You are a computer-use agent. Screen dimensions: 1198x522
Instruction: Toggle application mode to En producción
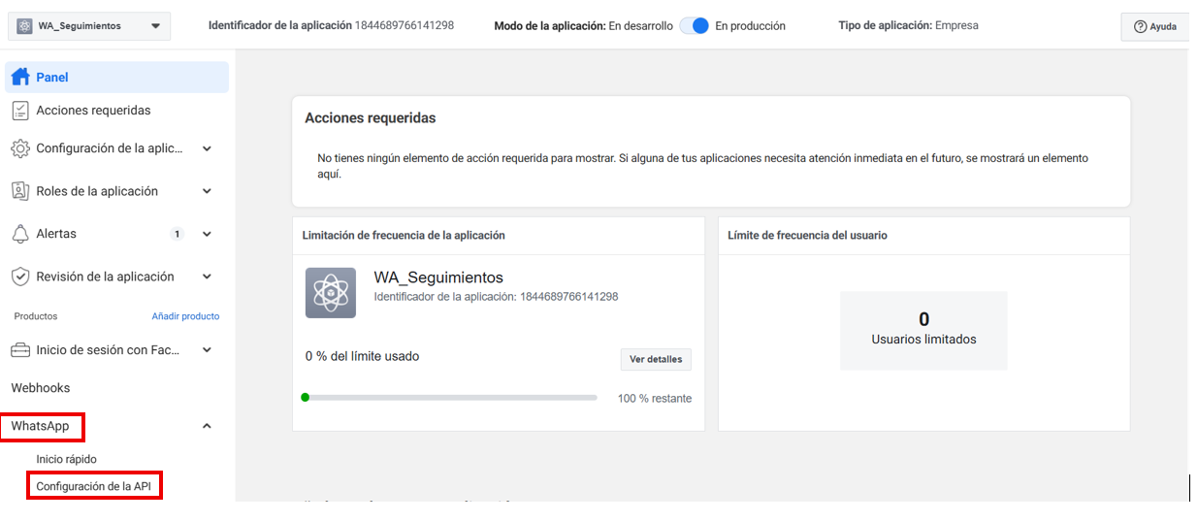694,26
